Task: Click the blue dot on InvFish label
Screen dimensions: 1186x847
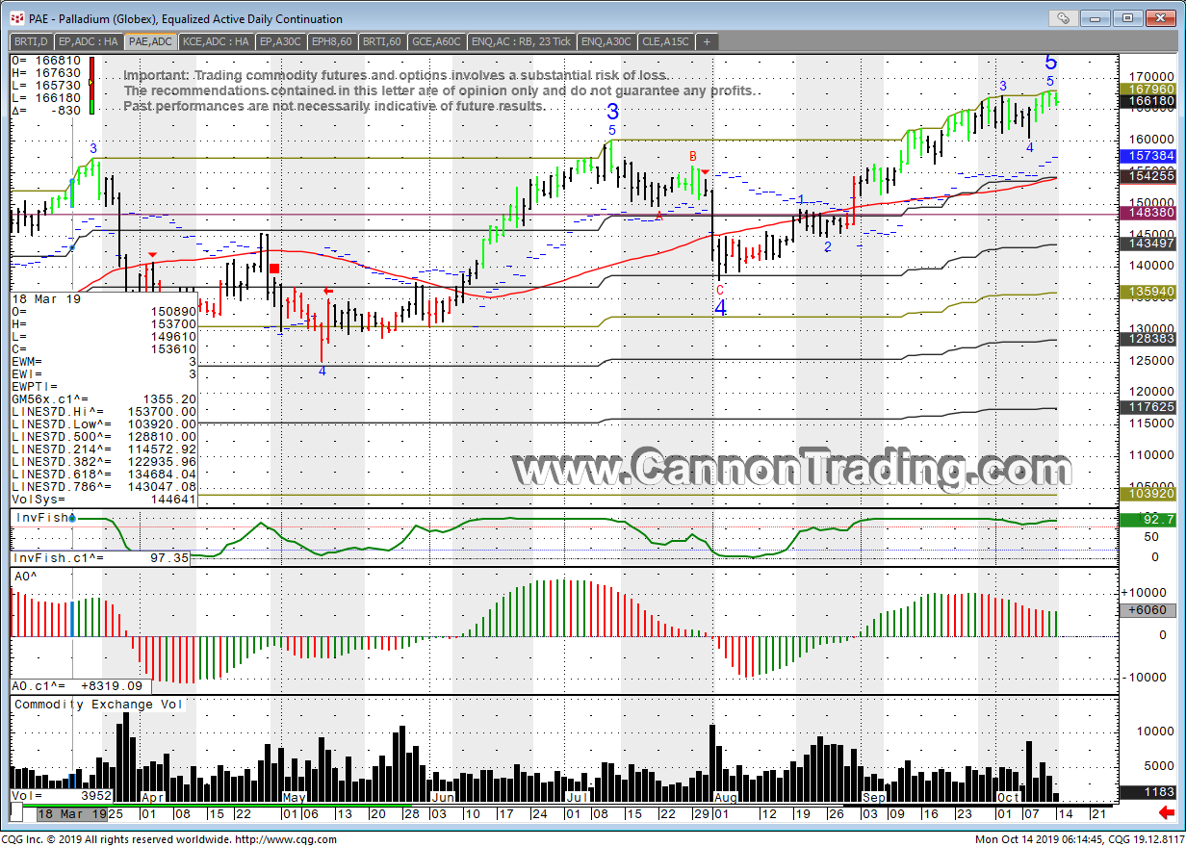Action: (73, 518)
